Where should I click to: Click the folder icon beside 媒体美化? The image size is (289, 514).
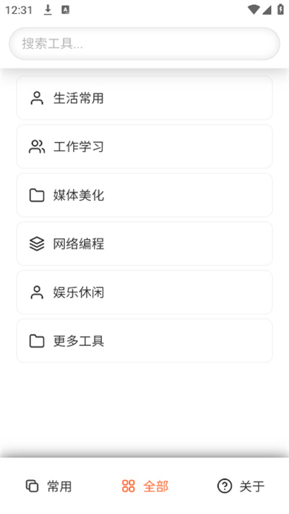pyautogui.click(x=37, y=195)
